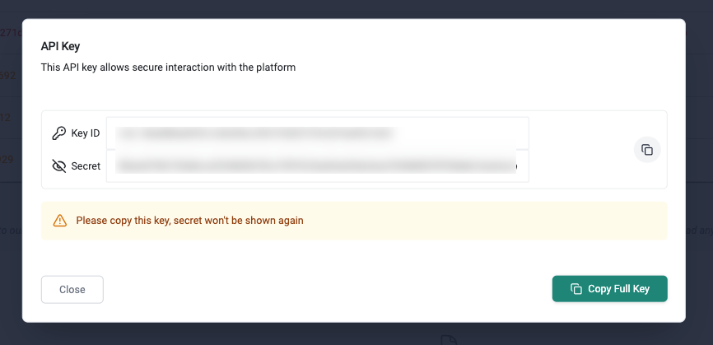Select the blurred Key ID value field
The height and width of the screenshot is (345, 713).
tap(318, 133)
